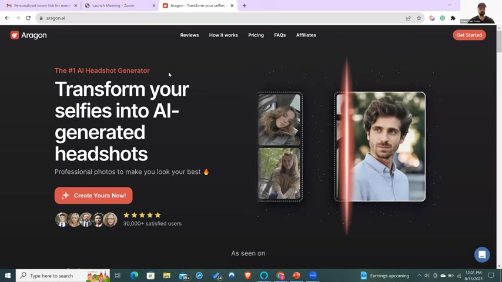The width and height of the screenshot is (502, 282).
Task: Open Microsoft Edge from the taskbar
Action: coord(135,276)
